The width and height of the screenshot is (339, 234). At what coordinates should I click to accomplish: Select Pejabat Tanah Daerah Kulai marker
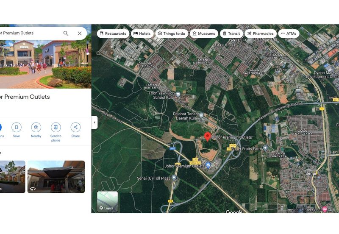click(x=201, y=115)
